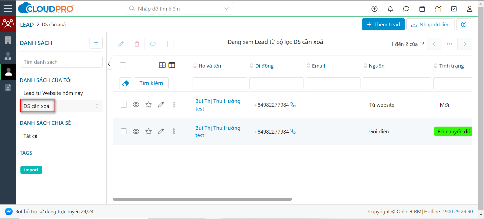Image resolution: width=484 pixels, height=219 pixels.
Task: Open row menu dots for Từ website row
Action: click(x=174, y=104)
